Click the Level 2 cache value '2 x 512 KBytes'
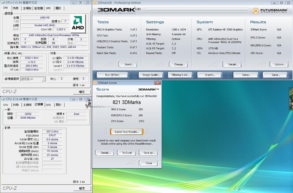 point(75,66)
